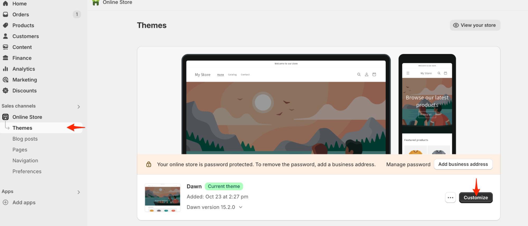Expand the Apps section chevron

(78, 192)
